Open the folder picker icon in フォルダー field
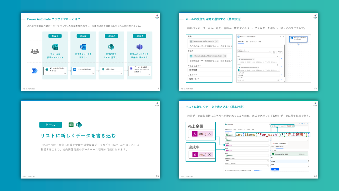This screenshot has width=339, height=191. pyautogui.click(x=278, y=80)
